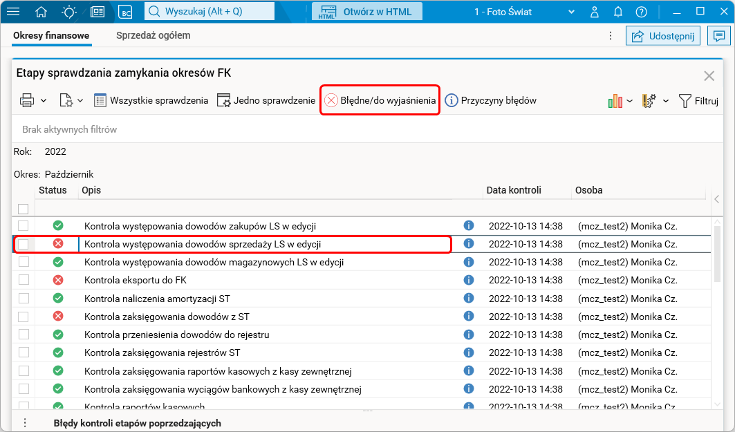The image size is (735, 432).
Task: Click red error status of dowodów z ST
Action: click(x=58, y=317)
